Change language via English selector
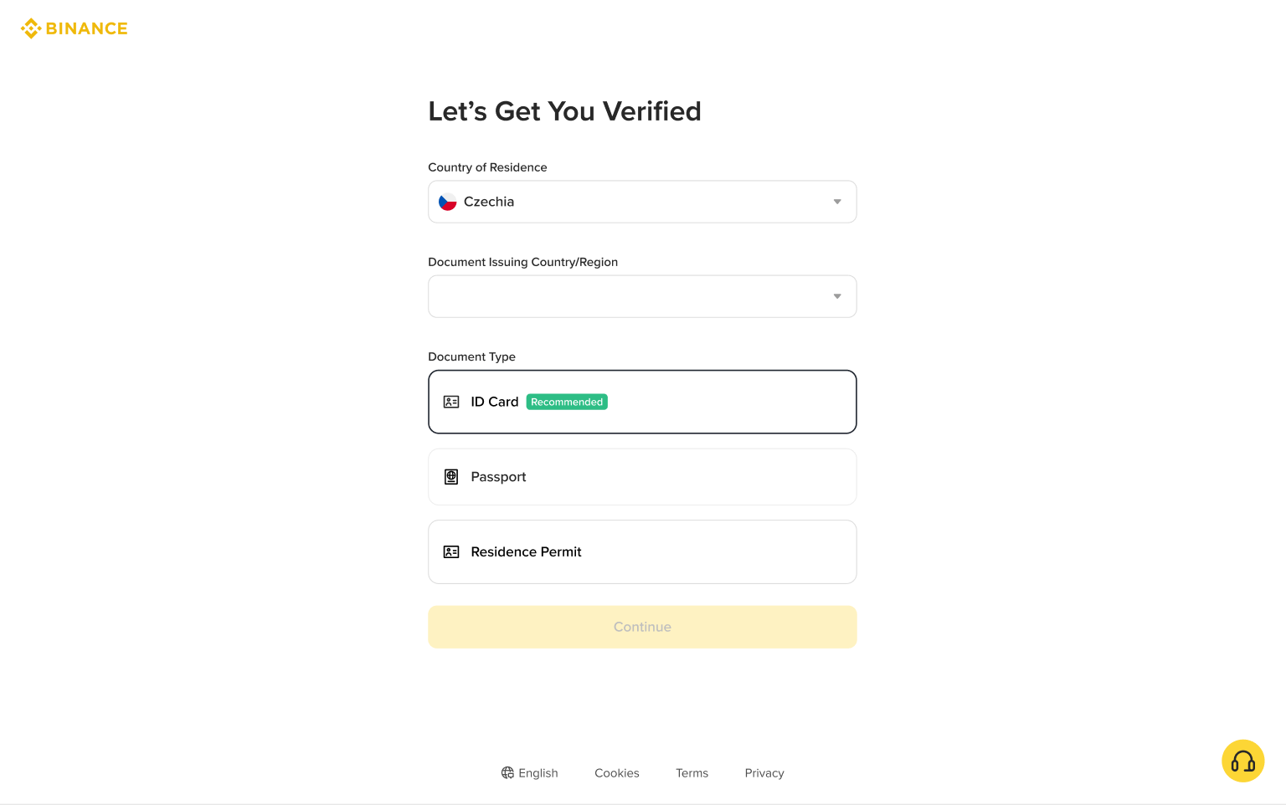This screenshot has height=805, width=1286. tap(538, 773)
